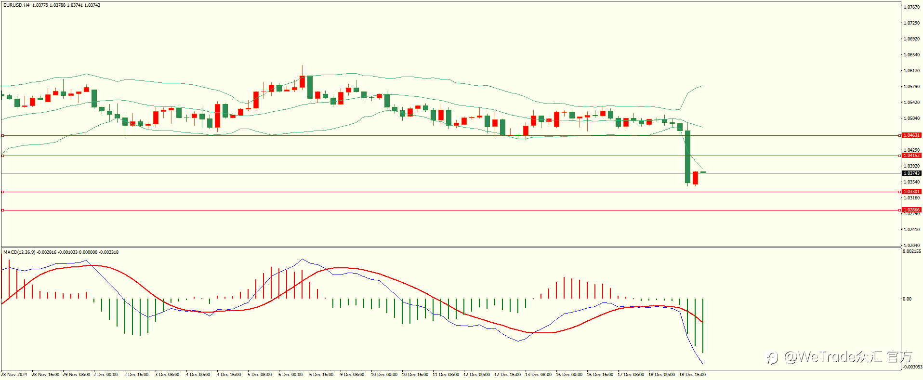This screenshot has height=380, width=923.
Task: Select the red 1.03301 price level tag
Action: (911, 192)
